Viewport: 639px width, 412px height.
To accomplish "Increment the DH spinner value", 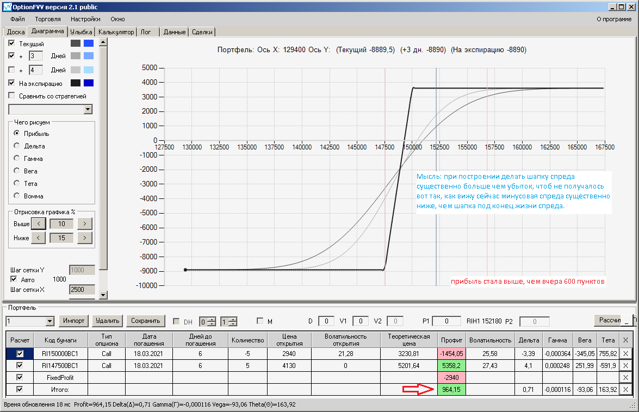I will tap(212, 320).
